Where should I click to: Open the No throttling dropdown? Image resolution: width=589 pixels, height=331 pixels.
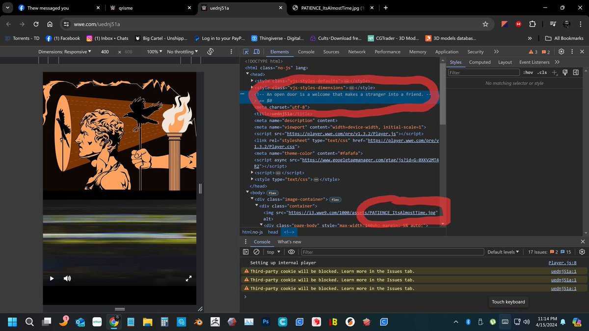click(183, 51)
